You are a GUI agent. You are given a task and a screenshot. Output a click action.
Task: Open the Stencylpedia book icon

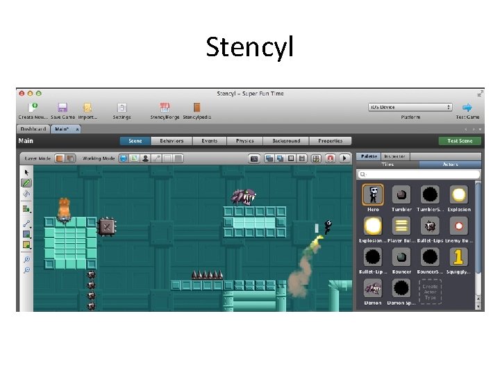point(197,108)
